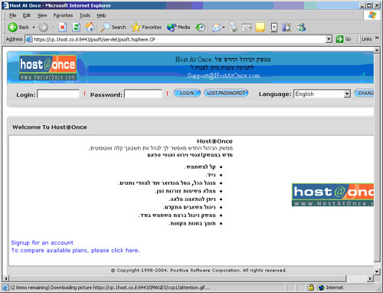Refresh the page with green arrows icon
Screen dimensions: 383x293
point(76,27)
